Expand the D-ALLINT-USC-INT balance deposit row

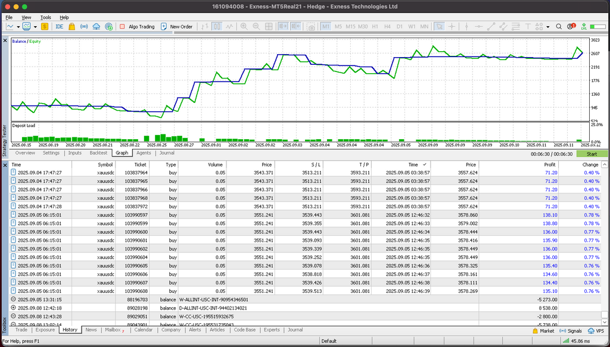click(x=14, y=308)
